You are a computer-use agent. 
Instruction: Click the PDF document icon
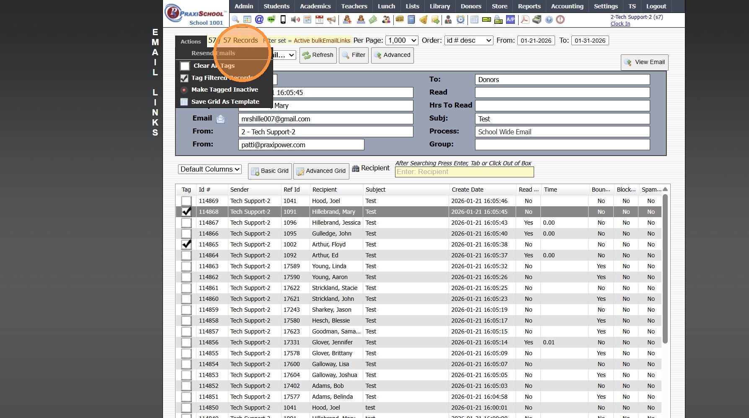[x=524, y=20]
